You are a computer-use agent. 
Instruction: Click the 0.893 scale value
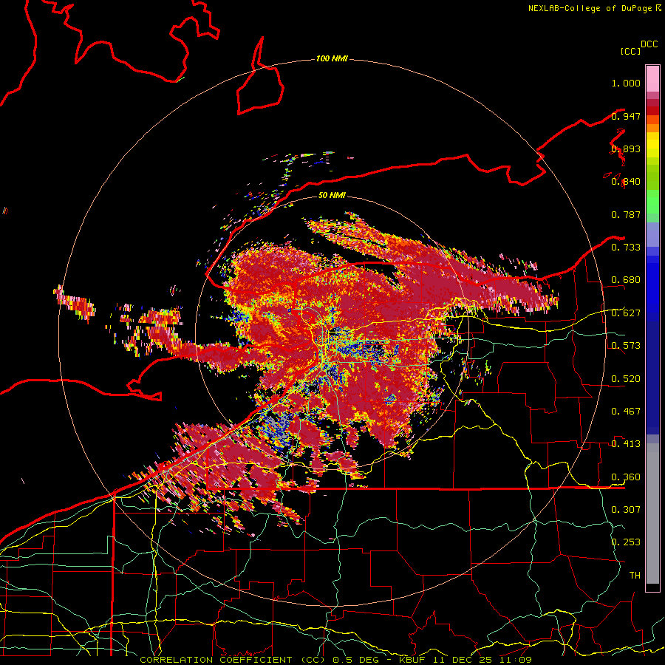coord(626,149)
